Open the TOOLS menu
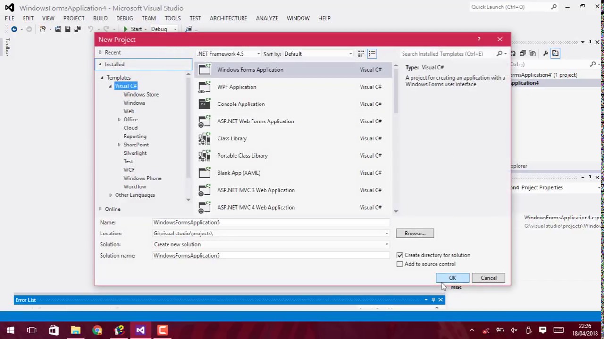 point(173,18)
